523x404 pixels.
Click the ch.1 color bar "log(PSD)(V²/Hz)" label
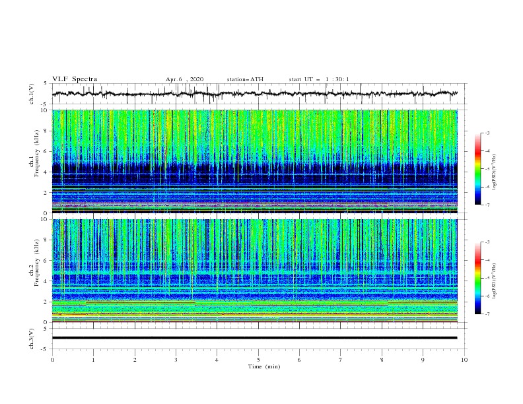(x=495, y=172)
